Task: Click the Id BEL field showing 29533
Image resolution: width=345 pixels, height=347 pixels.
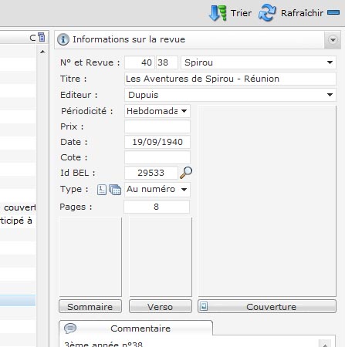Action: (x=151, y=173)
